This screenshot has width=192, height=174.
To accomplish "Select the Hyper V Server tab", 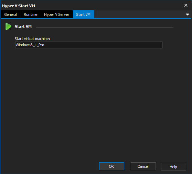I will (57, 14).
